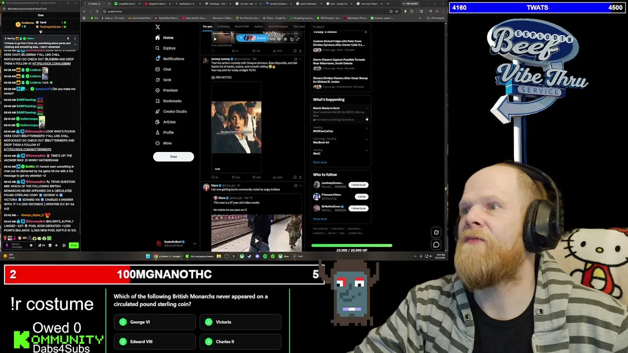Click the Send a message field in Kick chat
628x353 pixels.
18,245
